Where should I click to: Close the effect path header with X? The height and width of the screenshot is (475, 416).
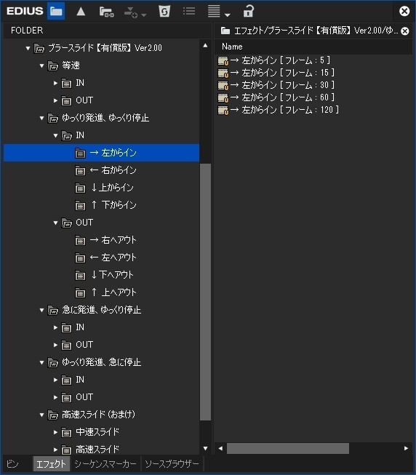[x=405, y=31]
